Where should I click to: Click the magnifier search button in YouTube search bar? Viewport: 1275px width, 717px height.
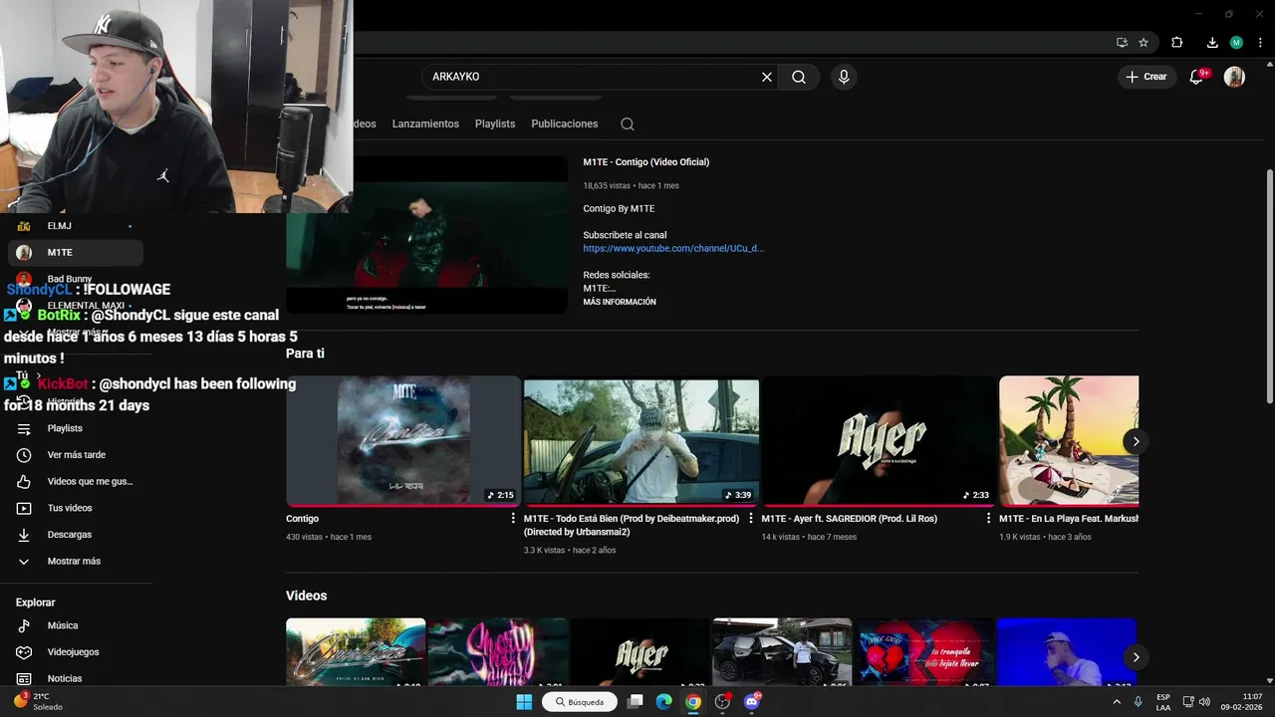tap(799, 77)
